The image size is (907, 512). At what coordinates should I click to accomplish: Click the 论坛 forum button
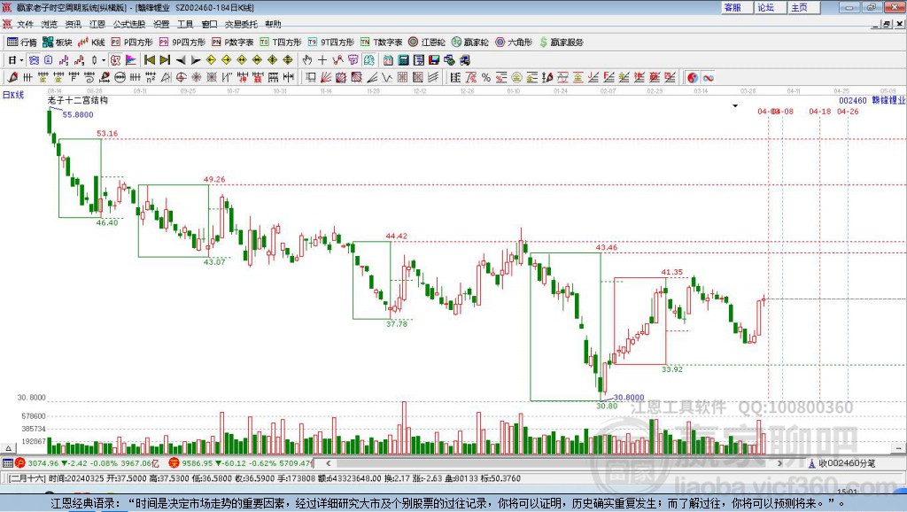click(766, 7)
